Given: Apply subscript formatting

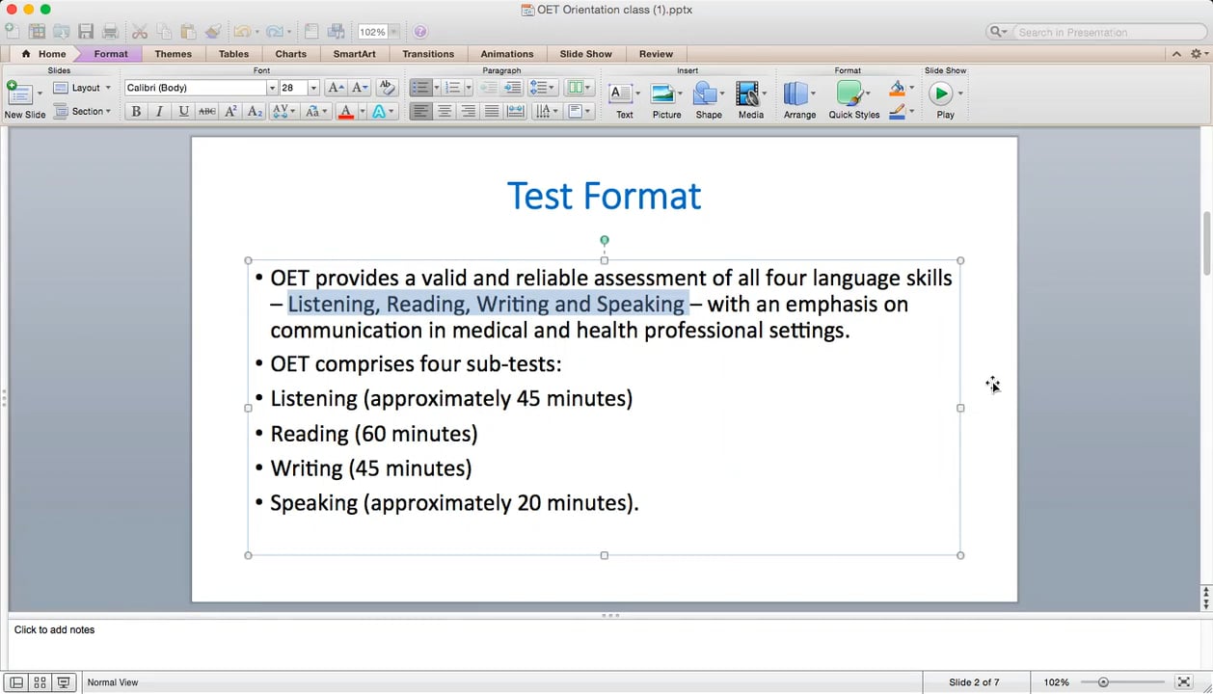Looking at the screenshot, I should click(x=255, y=112).
